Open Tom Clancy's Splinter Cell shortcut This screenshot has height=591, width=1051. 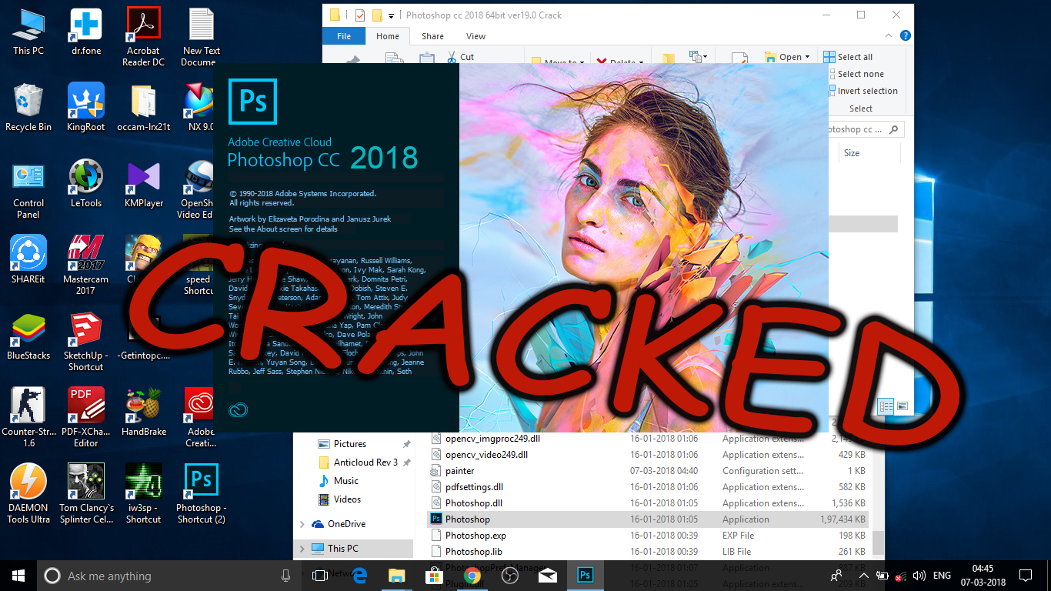point(85,494)
